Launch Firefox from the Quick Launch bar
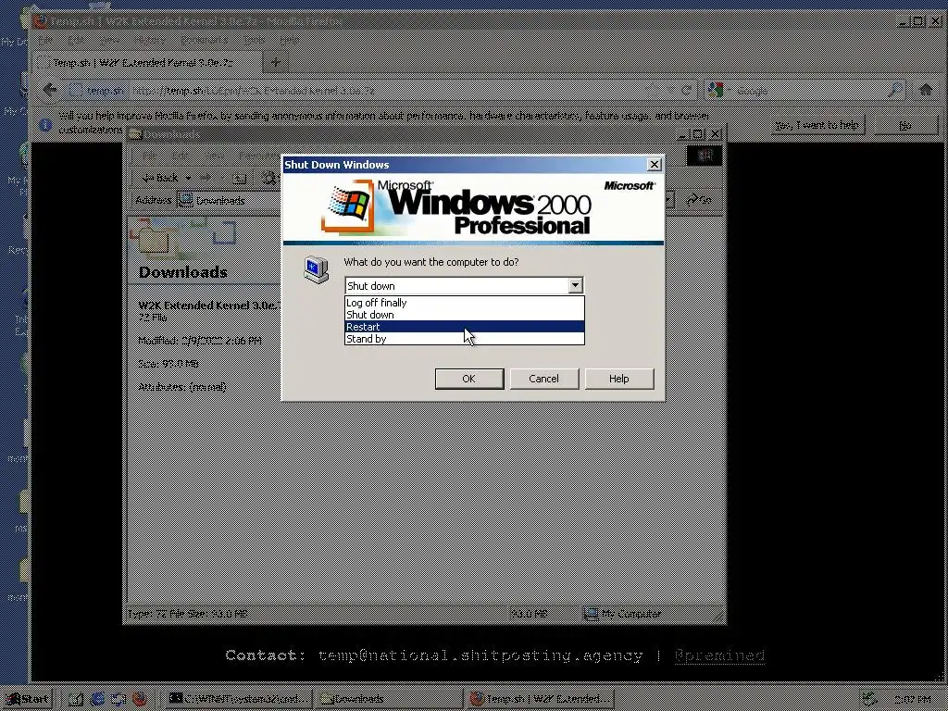This screenshot has width=948, height=711. tap(140, 699)
